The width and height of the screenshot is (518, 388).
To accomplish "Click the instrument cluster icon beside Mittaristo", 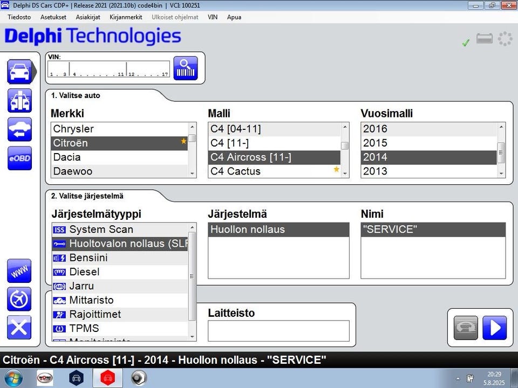I will point(59,301).
